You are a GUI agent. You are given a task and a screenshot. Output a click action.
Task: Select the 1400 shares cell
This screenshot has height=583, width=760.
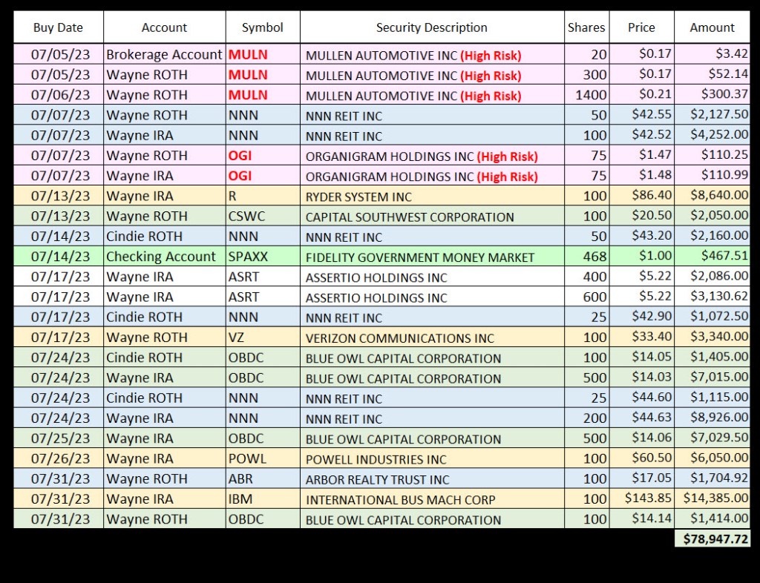(x=586, y=95)
